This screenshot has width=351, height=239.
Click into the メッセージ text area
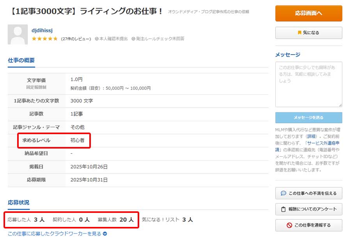coord(308,84)
